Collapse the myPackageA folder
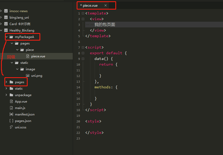223x155 pixels. (x=6, y=37)
